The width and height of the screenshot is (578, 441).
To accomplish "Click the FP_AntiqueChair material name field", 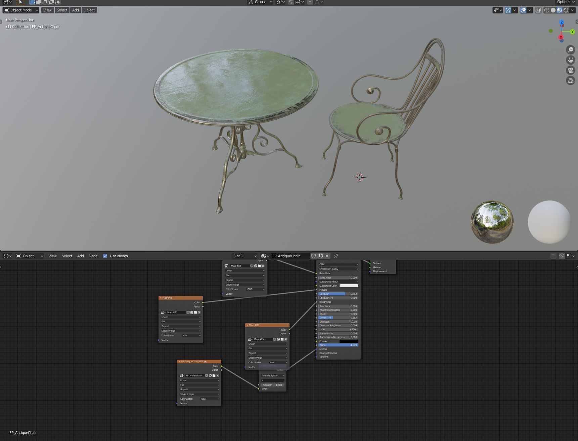I will click(291, 256).
